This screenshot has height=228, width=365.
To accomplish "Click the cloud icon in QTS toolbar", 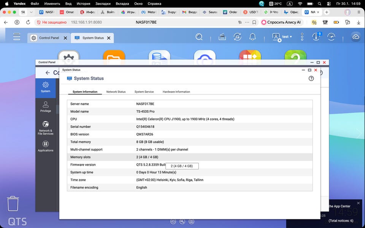I will (x=356, y=37).
